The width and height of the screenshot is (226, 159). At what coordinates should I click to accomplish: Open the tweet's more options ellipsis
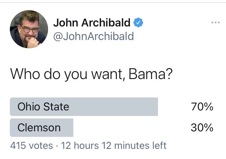pos(215,22)
